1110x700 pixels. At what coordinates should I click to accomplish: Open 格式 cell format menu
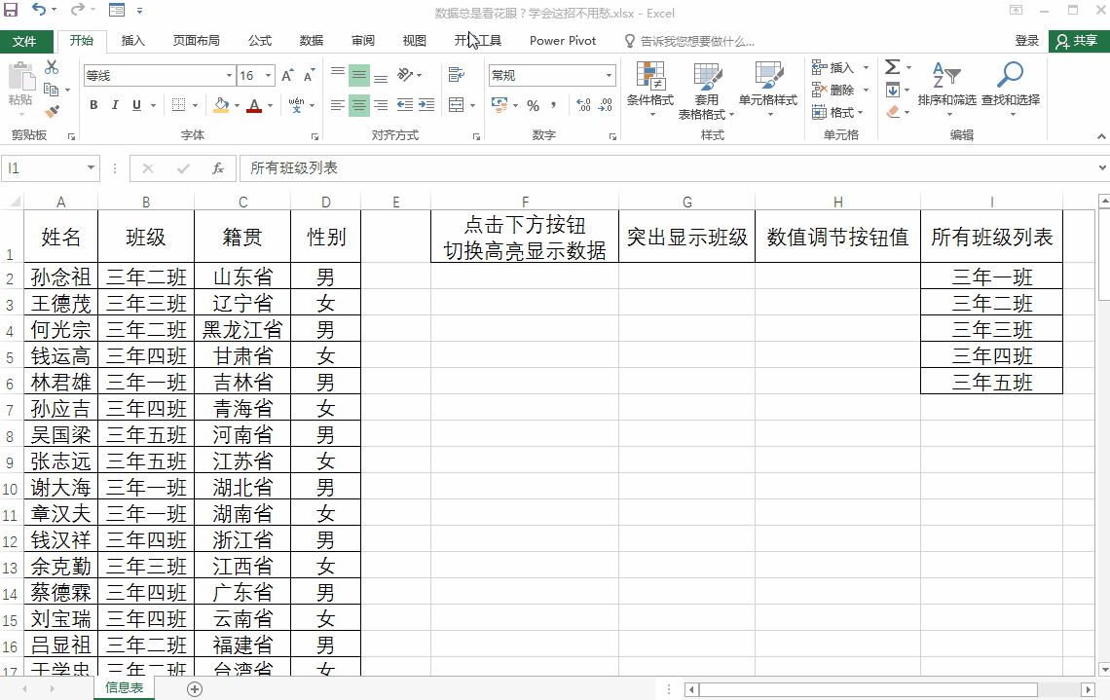pos(838,112)
